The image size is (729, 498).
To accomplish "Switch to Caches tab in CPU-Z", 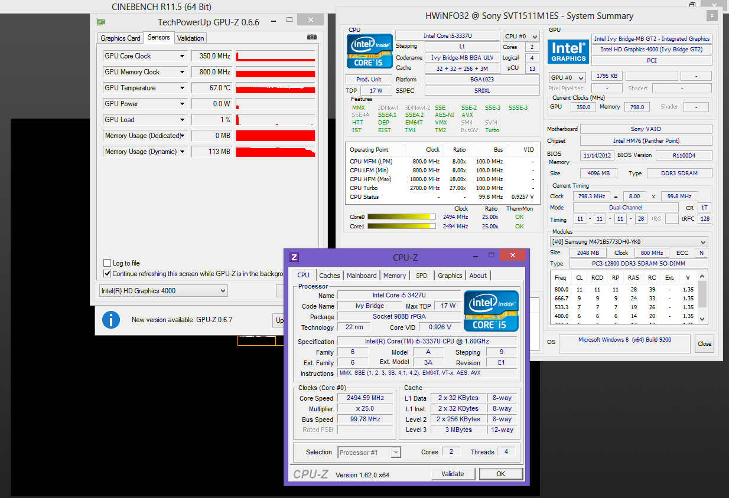I will [x=330, y=276].
